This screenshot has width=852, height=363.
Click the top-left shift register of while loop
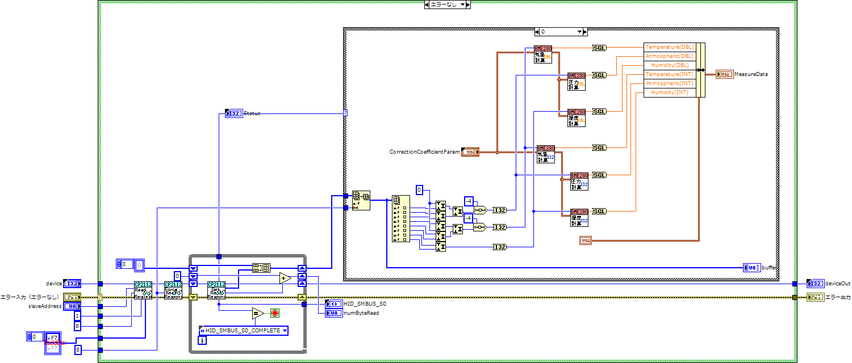(x=193, y=268)
